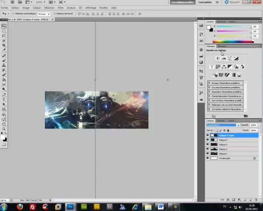This screenshot has height=211, width=263.
Task: Toggle lock transparent pixels
Action: point(217,130)
